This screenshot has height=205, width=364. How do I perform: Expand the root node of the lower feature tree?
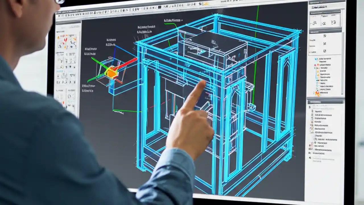click(309, 106)
